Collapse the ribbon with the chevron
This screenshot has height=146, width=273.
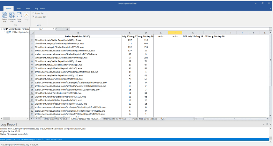(271, 8)
